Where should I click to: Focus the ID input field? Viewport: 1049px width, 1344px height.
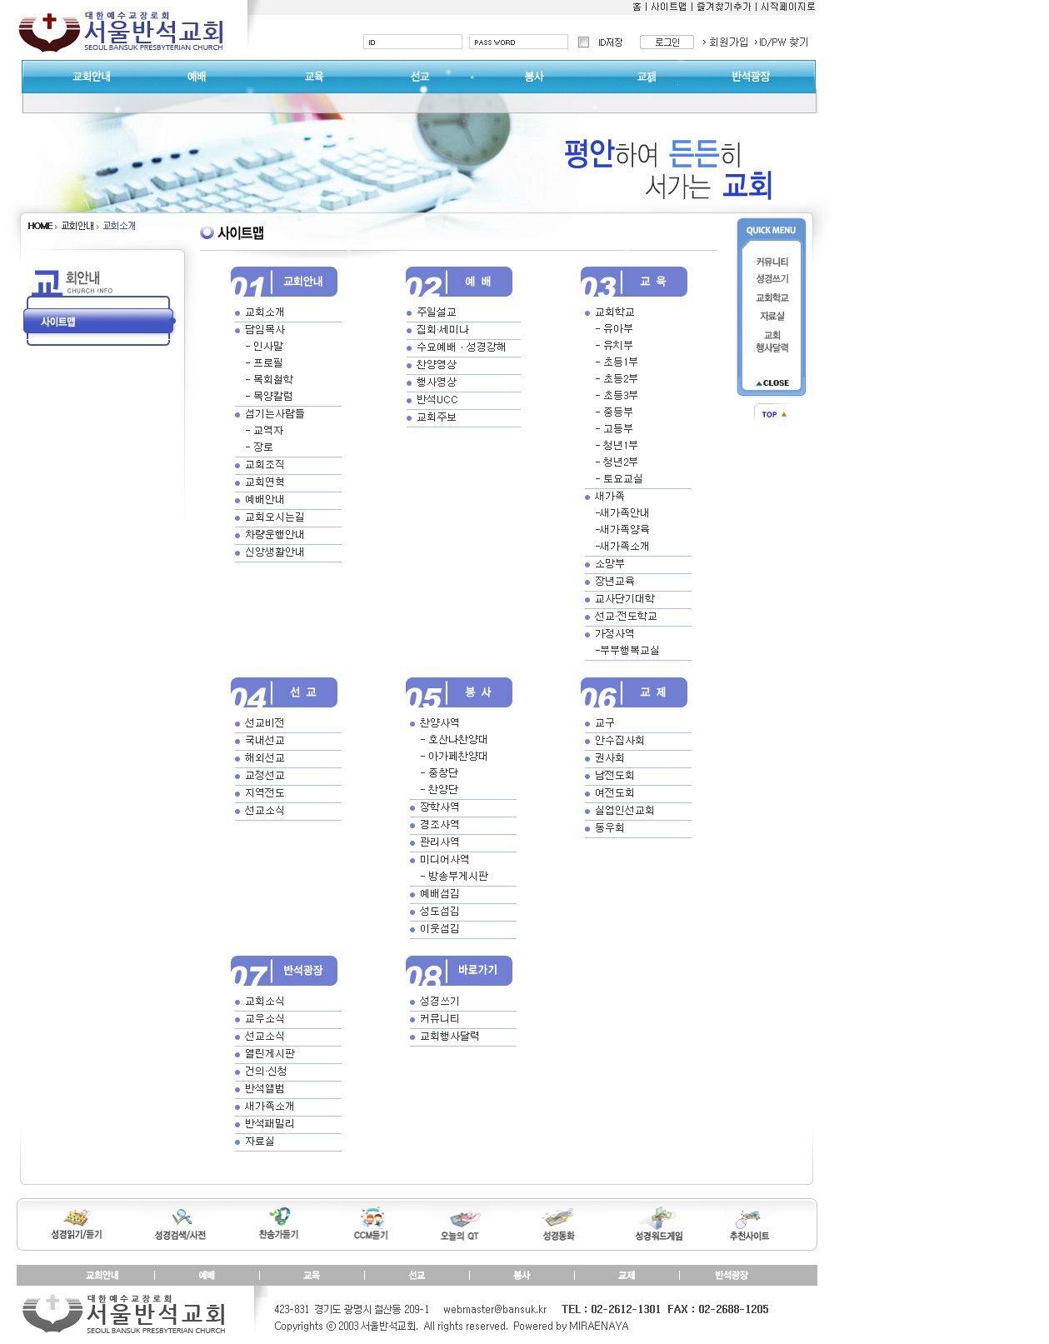click(x=412, y=42)
